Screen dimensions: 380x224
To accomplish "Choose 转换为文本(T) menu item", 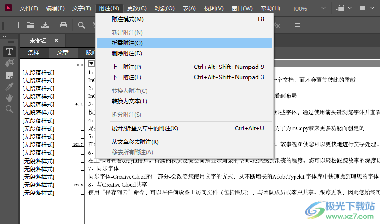I will [x=185, y=101].
